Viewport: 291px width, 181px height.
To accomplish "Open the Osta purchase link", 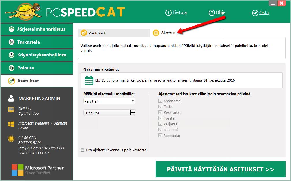I will point(264,13).
